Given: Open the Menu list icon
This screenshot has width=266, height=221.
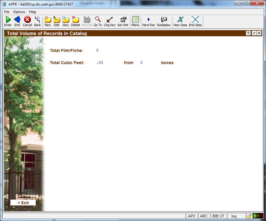Looking at the screenshot, I should [x=136, y=20].
